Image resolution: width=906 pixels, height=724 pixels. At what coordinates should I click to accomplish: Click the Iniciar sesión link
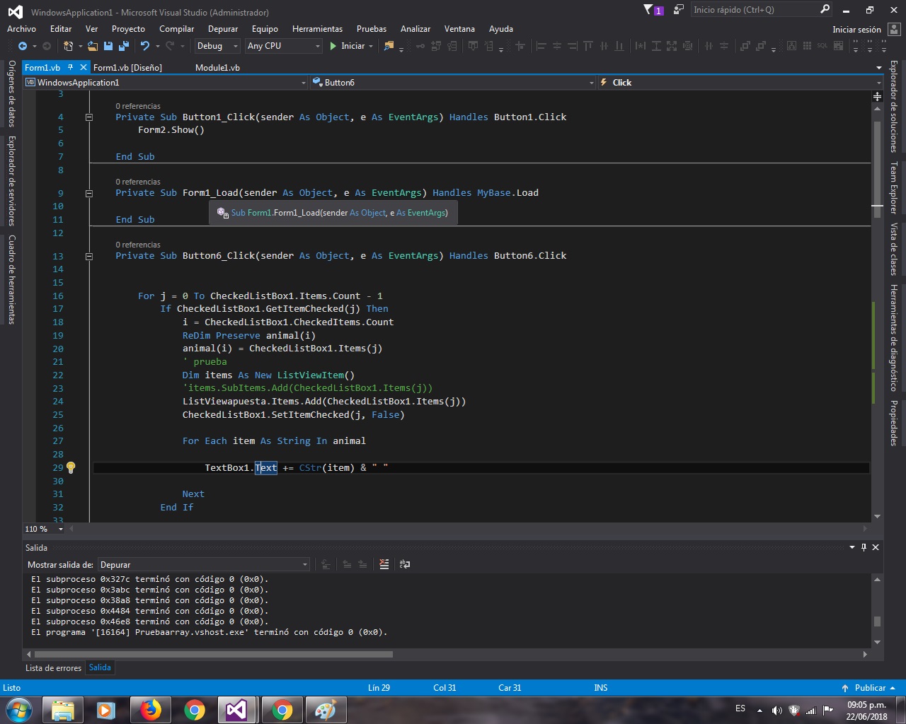(x=856, y=30)
